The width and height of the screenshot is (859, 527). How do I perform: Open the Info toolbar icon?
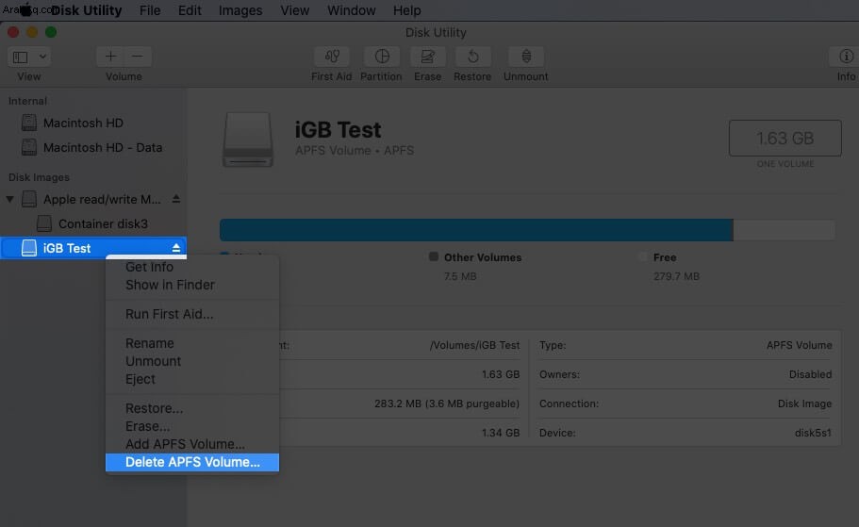[845, 56]
